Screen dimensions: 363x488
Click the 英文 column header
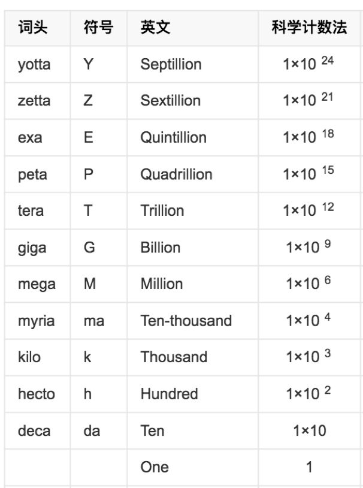click(x=155, y=28)
